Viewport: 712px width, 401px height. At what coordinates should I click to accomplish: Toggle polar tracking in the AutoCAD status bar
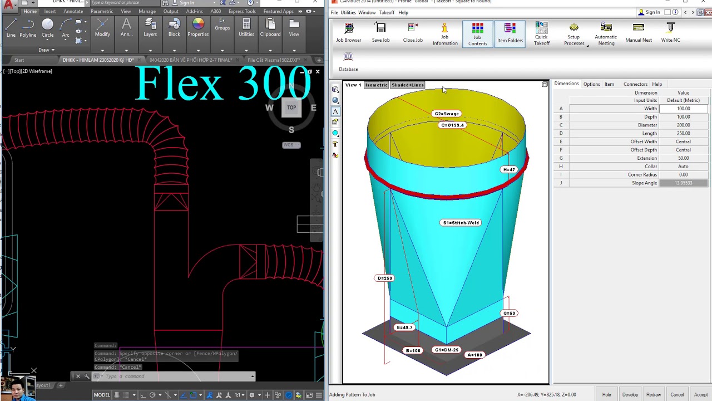[152, 395]
